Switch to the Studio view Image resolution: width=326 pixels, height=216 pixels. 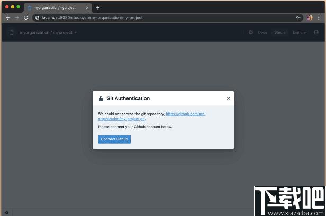click(x=280, y=32)
